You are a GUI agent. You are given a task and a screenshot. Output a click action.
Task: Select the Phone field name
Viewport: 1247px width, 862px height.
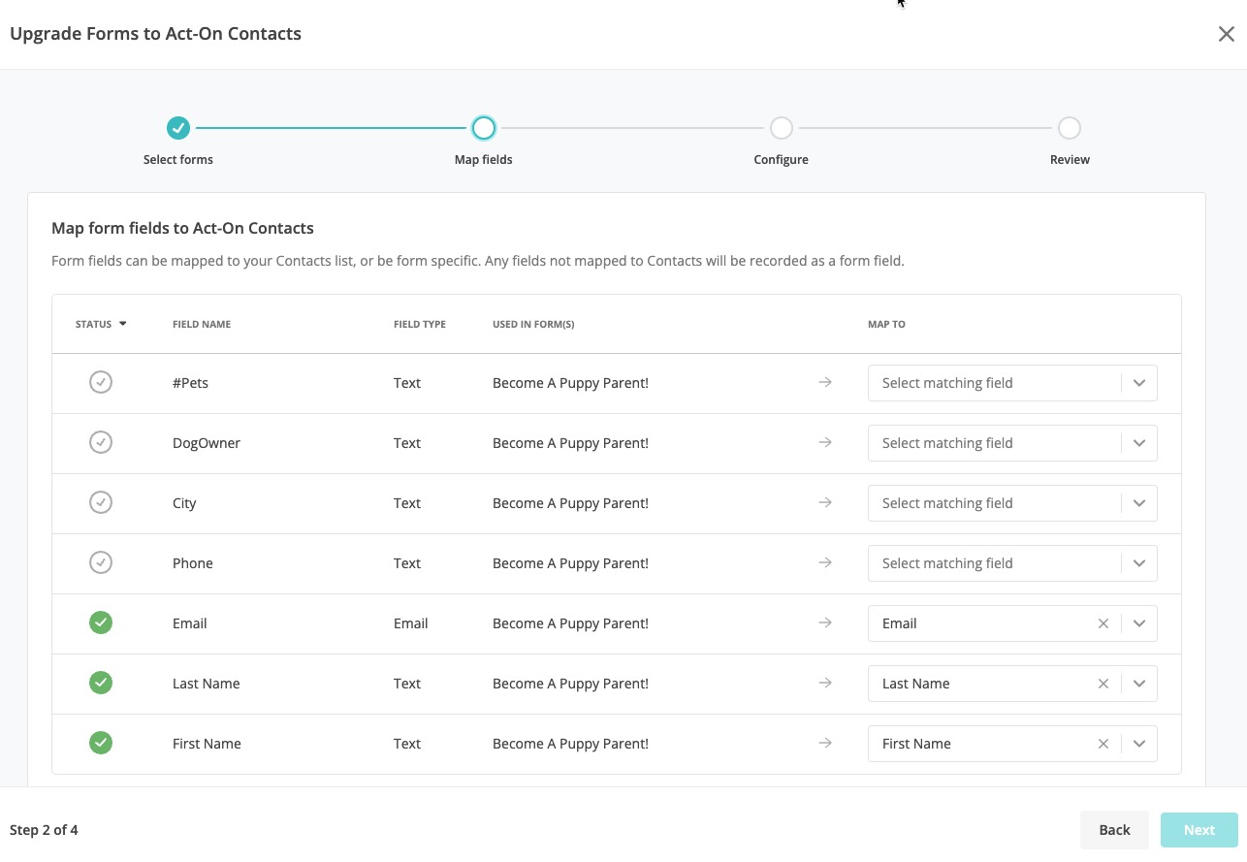(193, 563)
